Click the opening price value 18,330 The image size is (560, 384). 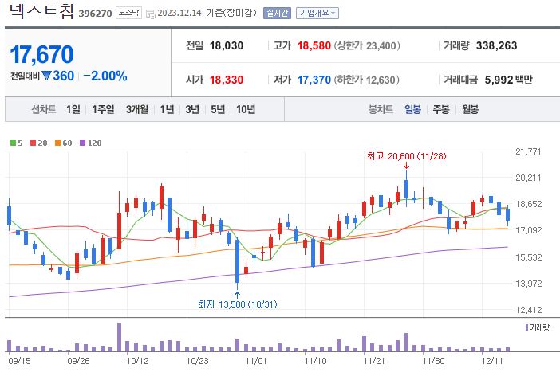[x=227, y=80]
